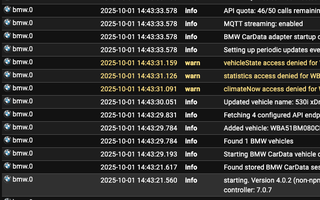
Task: Click the BMW logo in the Fetching 4 configured API row
Action: [x=7, y=114]
